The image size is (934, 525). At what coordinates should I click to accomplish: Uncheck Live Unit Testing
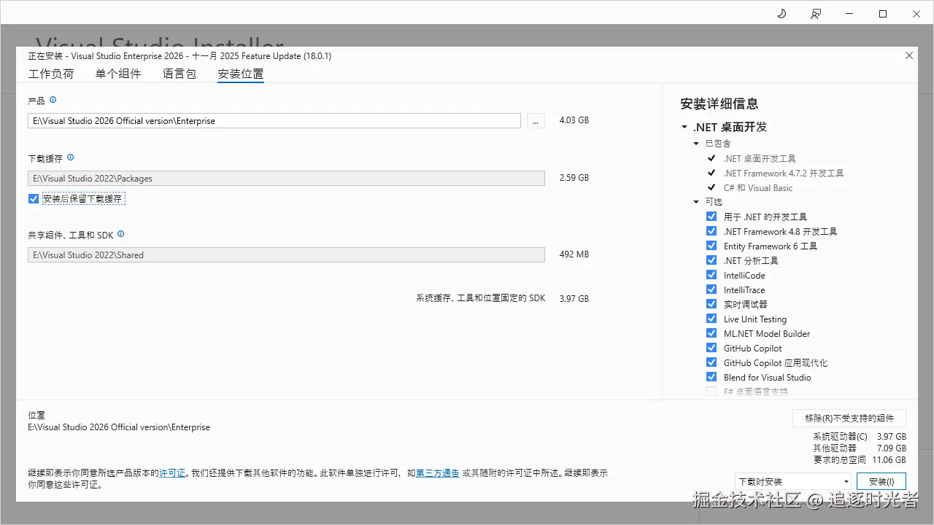(711, 319)
